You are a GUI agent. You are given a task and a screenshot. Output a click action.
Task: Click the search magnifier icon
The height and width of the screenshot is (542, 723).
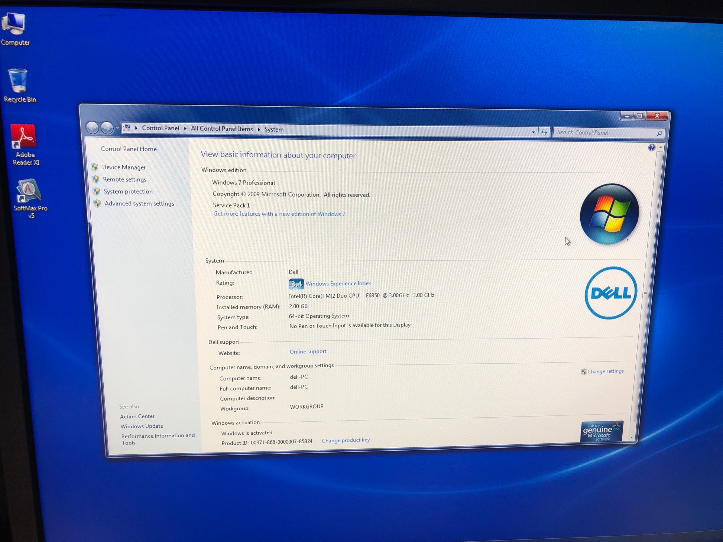point(659,134)
